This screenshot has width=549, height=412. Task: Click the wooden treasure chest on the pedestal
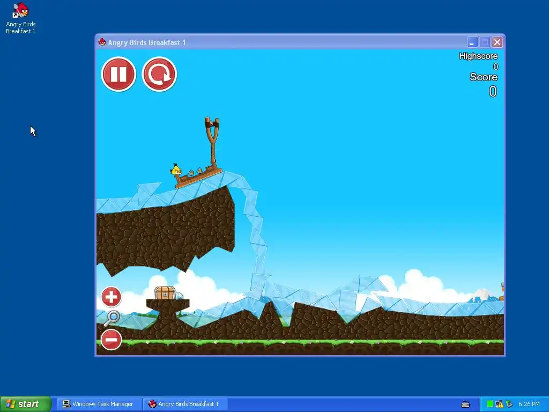click(165, 293)
